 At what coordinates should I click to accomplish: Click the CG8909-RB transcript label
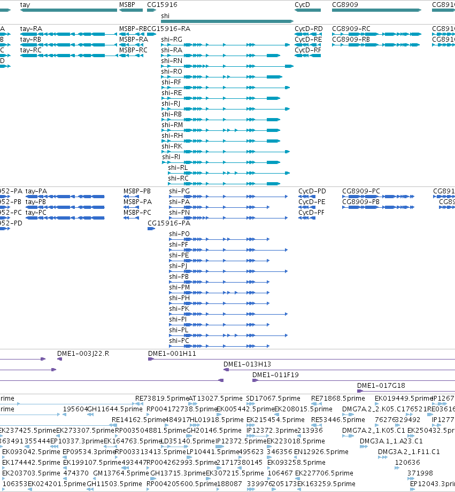point(351,40)
